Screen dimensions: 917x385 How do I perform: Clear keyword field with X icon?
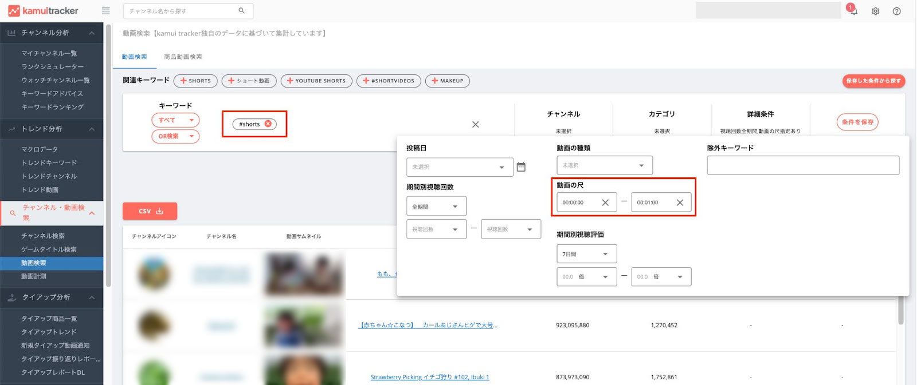475,124
